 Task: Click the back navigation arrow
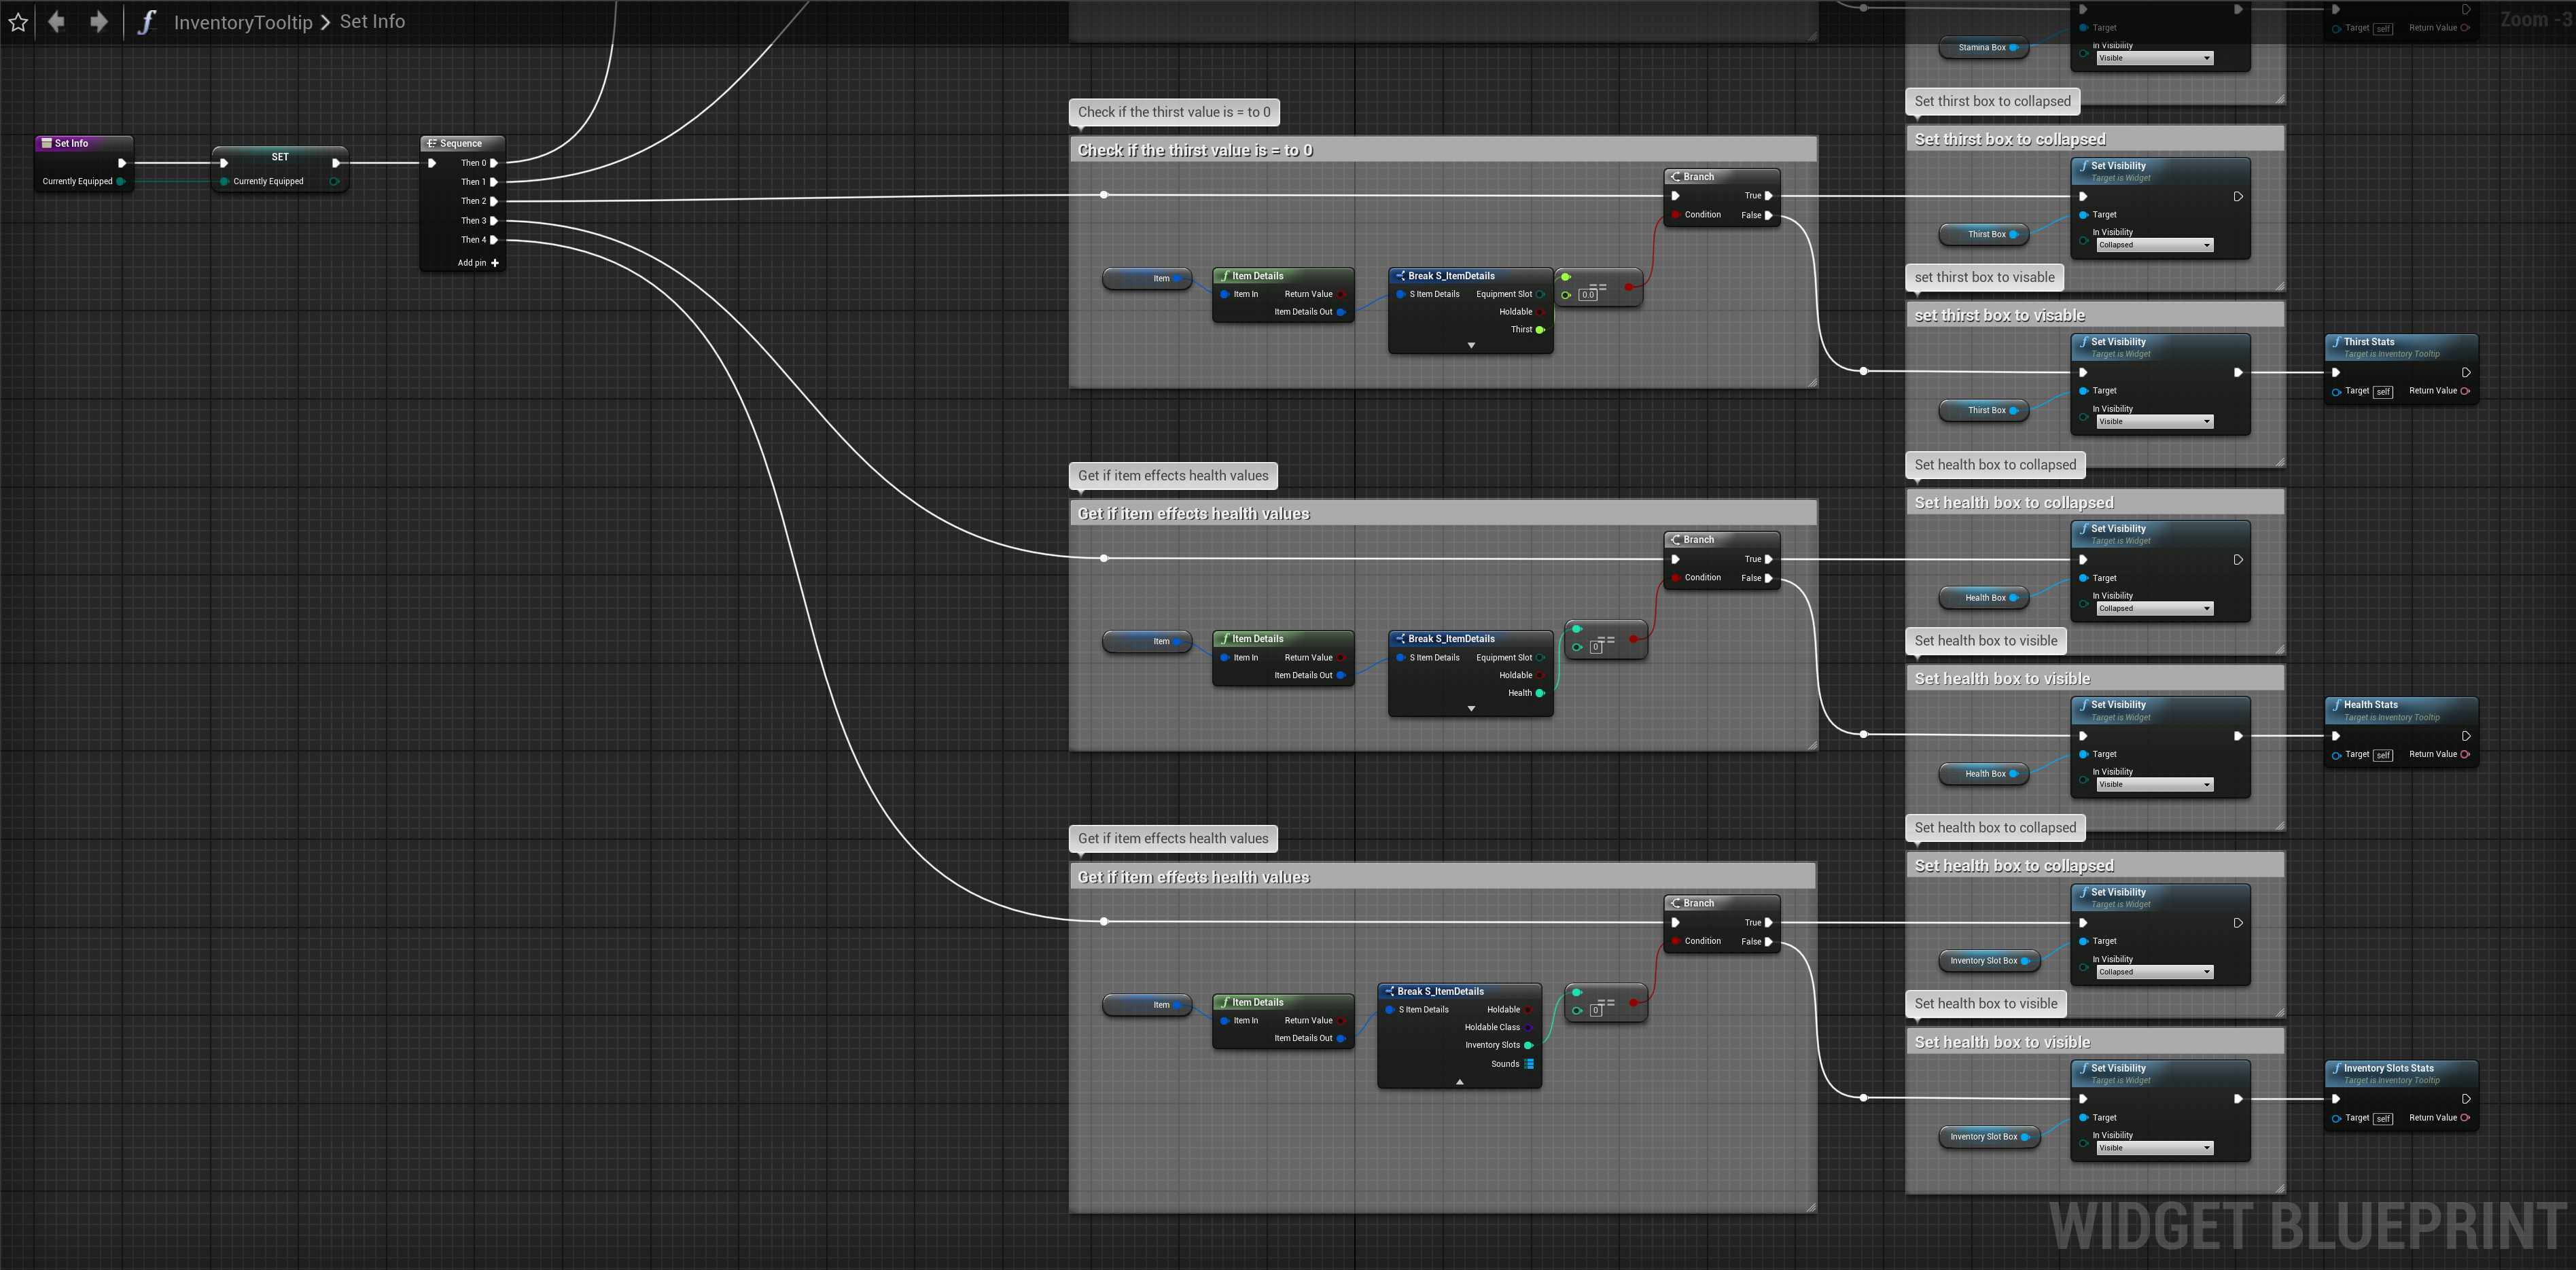pos(57,22)
